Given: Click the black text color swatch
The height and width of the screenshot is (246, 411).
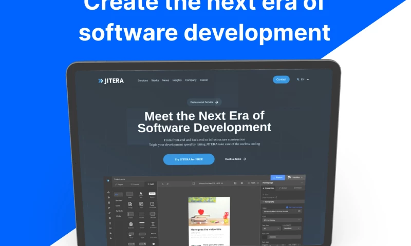Looking at the screenshot, I should pos(265,237).
